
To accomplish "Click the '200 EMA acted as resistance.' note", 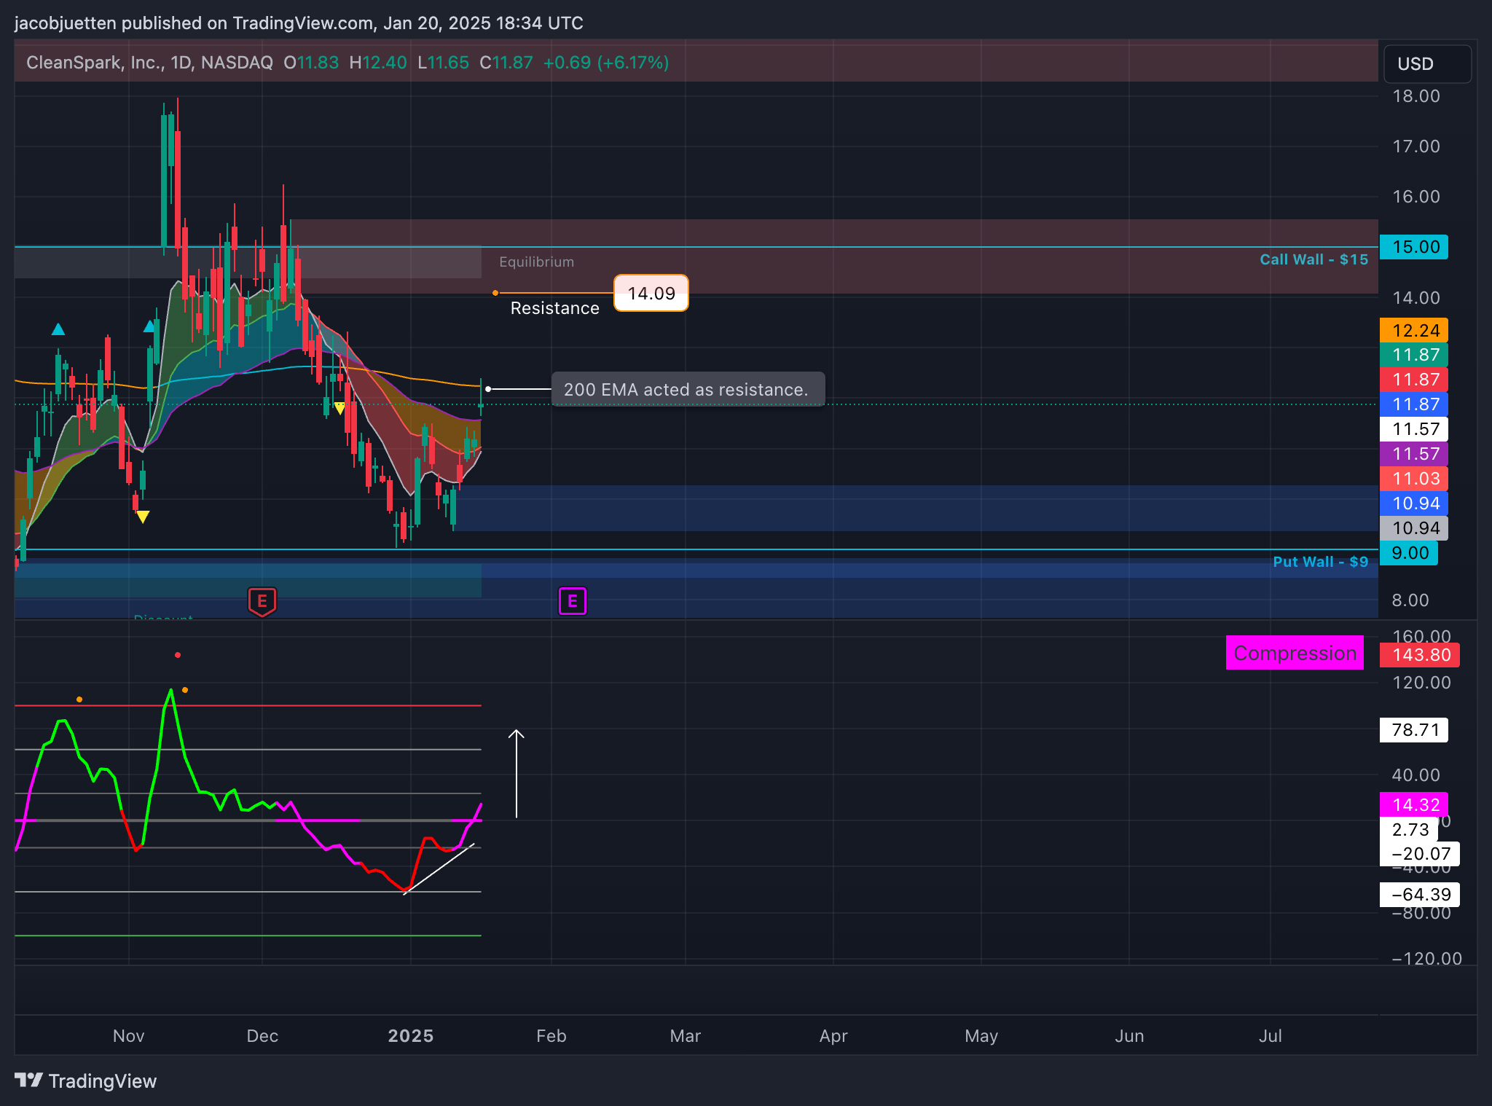I will click(x=688, y=389).
